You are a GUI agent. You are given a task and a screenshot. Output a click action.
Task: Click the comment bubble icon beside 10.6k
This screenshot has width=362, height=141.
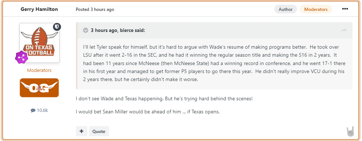click(x=33, y=110)
